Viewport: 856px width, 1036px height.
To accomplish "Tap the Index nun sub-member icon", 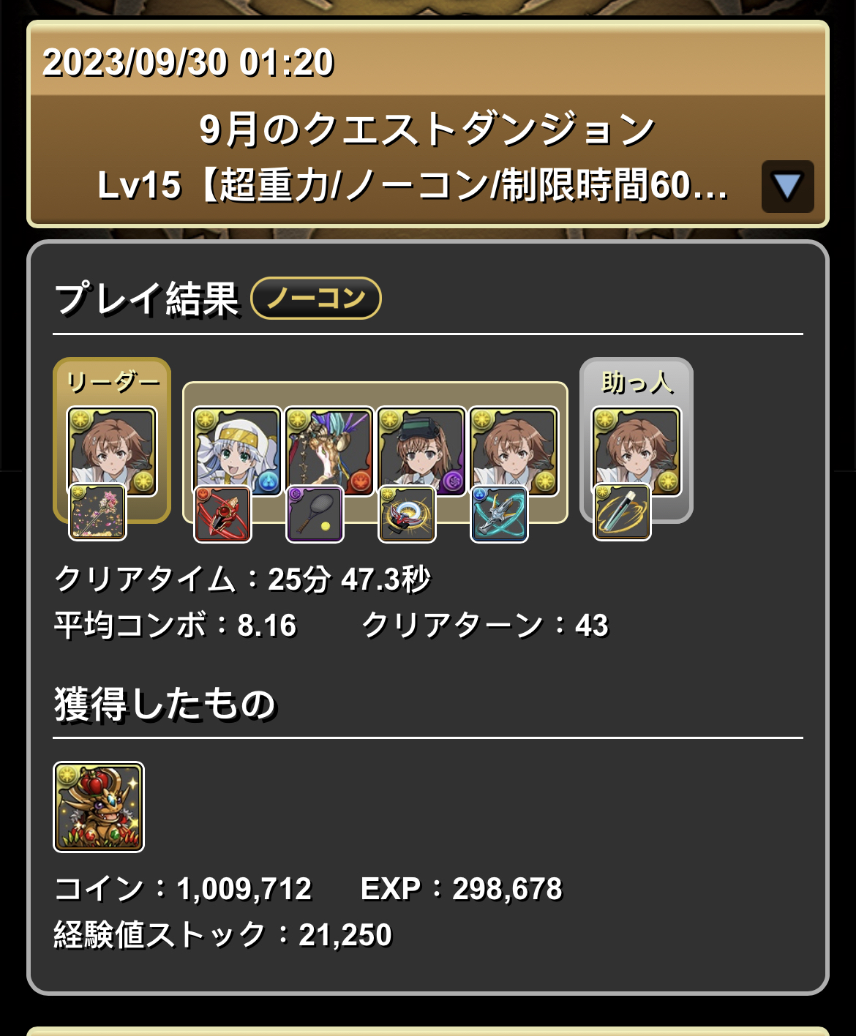I will (236, 451).
